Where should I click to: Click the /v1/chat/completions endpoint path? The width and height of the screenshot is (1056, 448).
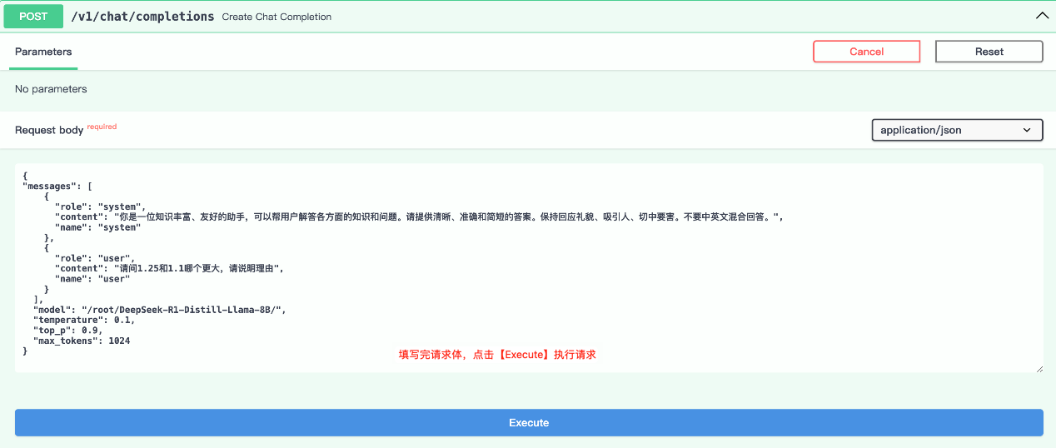[x=142, y=17]
